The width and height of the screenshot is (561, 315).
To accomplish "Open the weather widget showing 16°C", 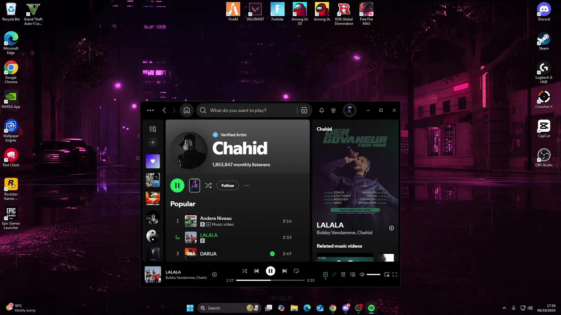I will point(21,308).
